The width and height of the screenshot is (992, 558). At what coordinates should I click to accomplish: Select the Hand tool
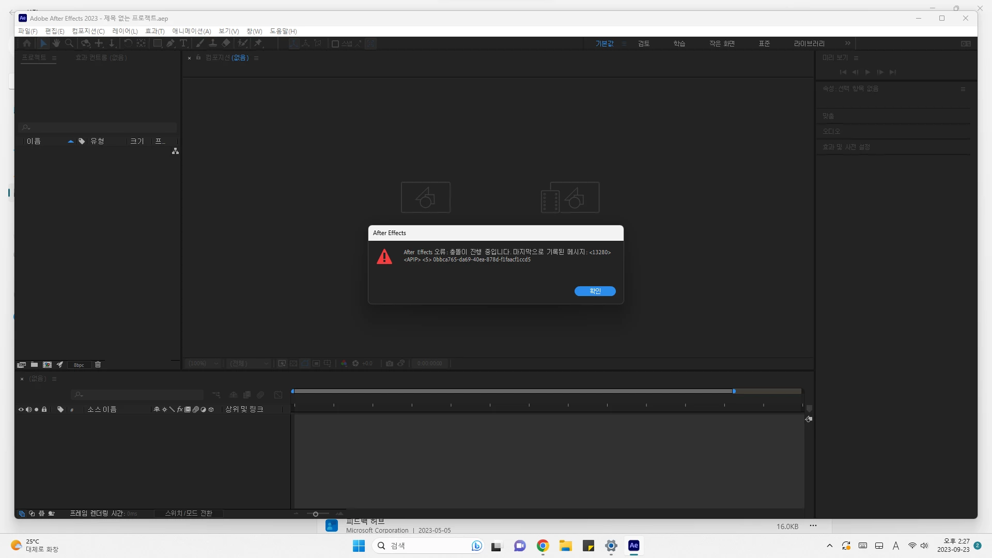pos(56,43)
